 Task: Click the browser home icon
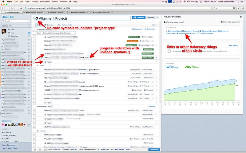point(21,8)
